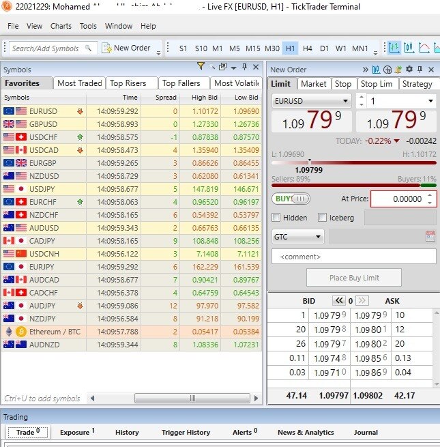The width and height of the screenshot is (440, 447).
Task: Create alert via bell icon in New Order header
Action: [398, 70]
